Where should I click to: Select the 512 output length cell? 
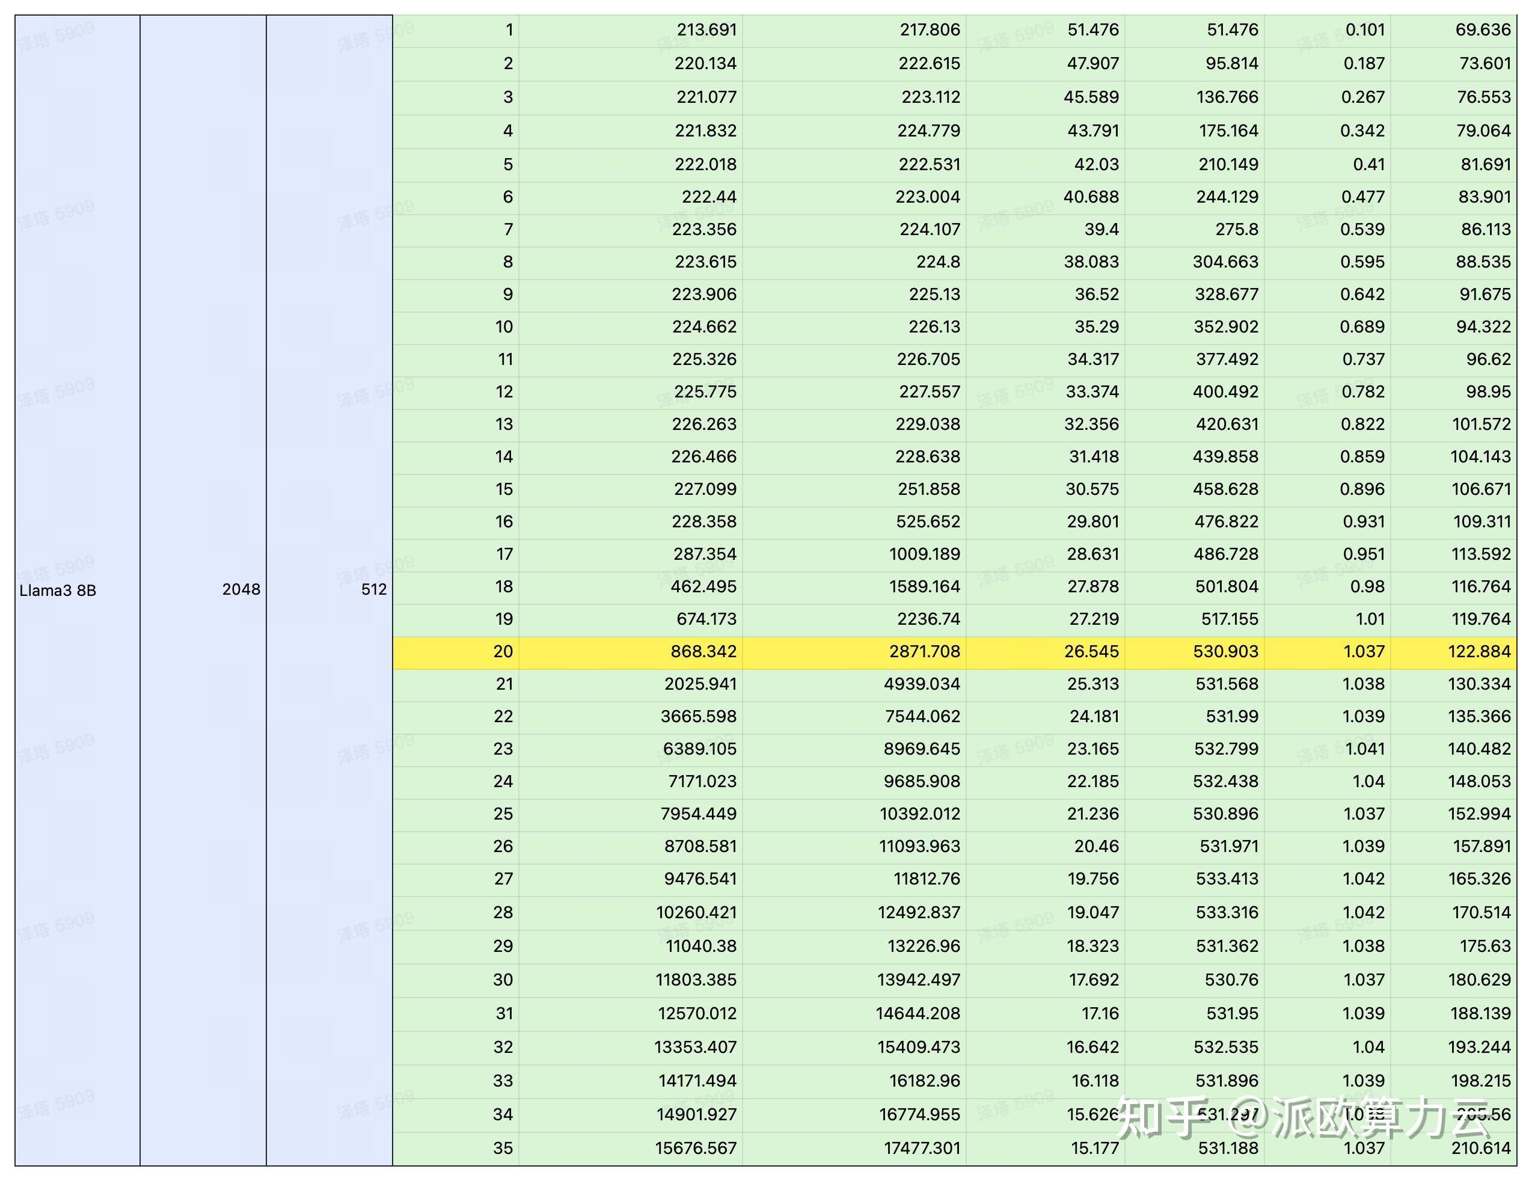tap(373, 589)
